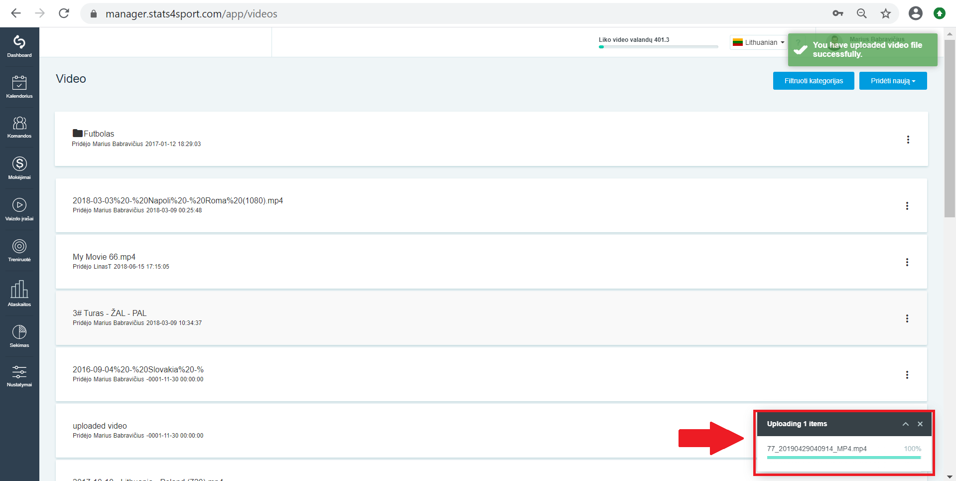This screenshot has height=481, width=956.
Task: Expand the Lithuanian language dropdown
Action: pyautogui.click(x=758, y=42)
